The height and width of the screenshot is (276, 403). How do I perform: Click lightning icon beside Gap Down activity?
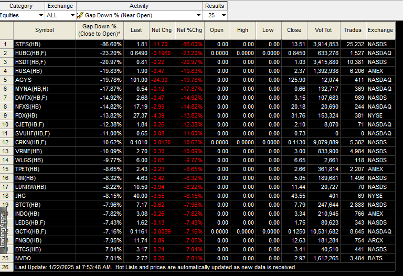click(x=80, y=15)
